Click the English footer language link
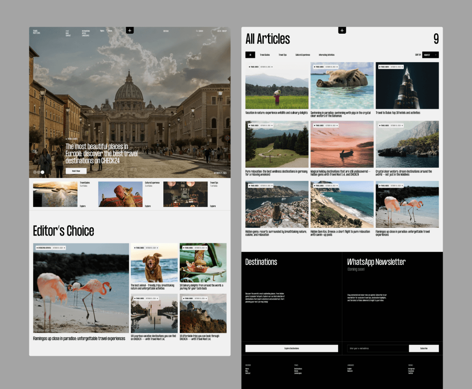The image size is (472, 389). 350,369
